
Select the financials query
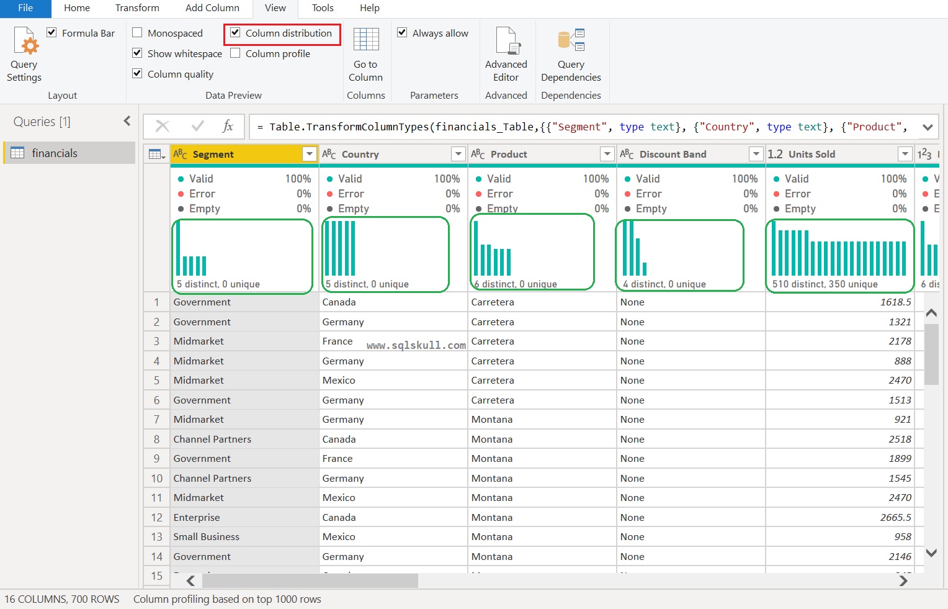[69, 153]
